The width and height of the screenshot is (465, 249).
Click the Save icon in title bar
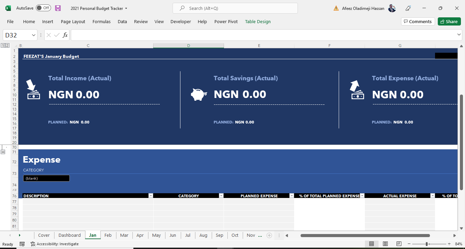click(58, 8)
